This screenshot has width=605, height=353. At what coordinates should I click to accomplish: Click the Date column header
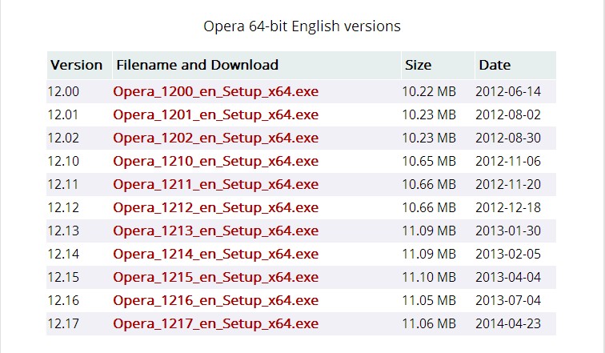(x=495, y=65)
